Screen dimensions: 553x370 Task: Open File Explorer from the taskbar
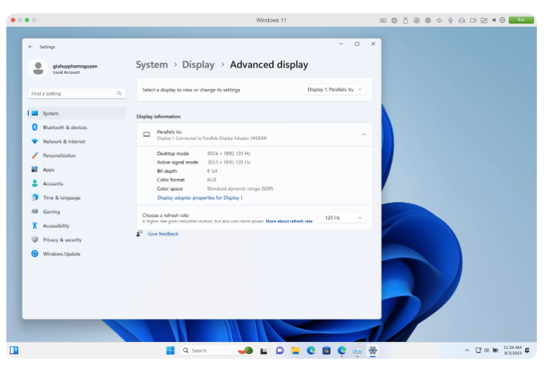coord(295,350)
